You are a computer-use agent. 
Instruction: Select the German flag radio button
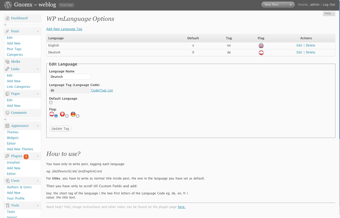tap(78, 116)
